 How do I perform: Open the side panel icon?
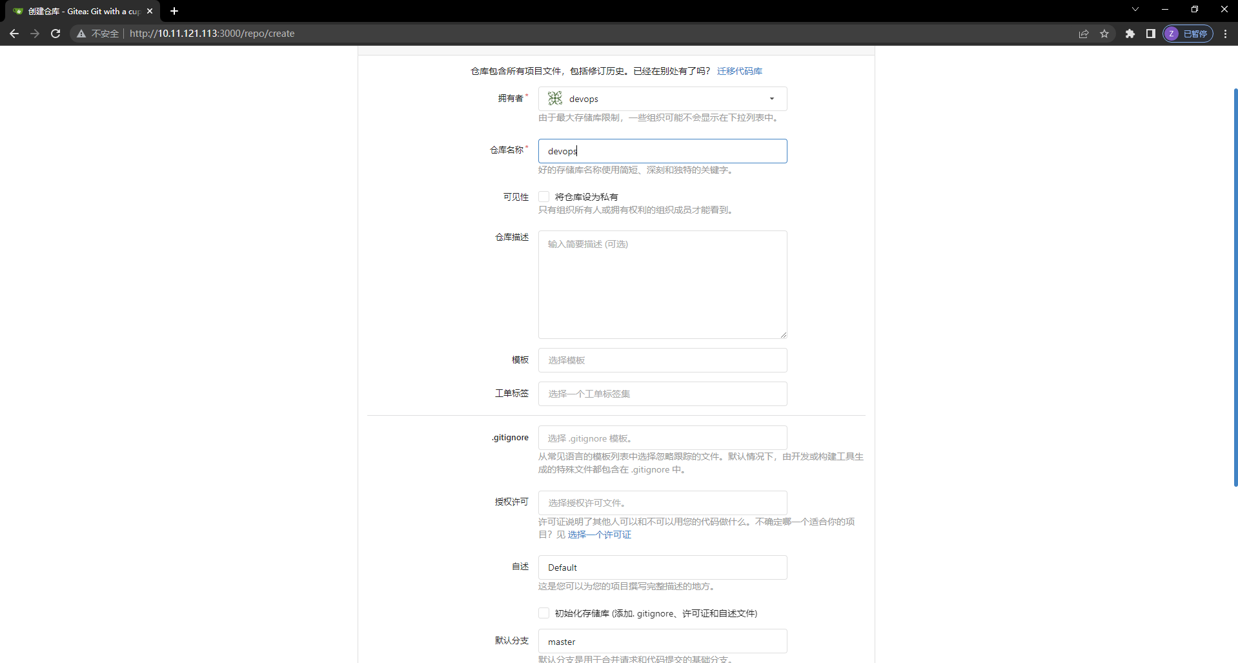pyautogui.click(x=1150, y=34)
